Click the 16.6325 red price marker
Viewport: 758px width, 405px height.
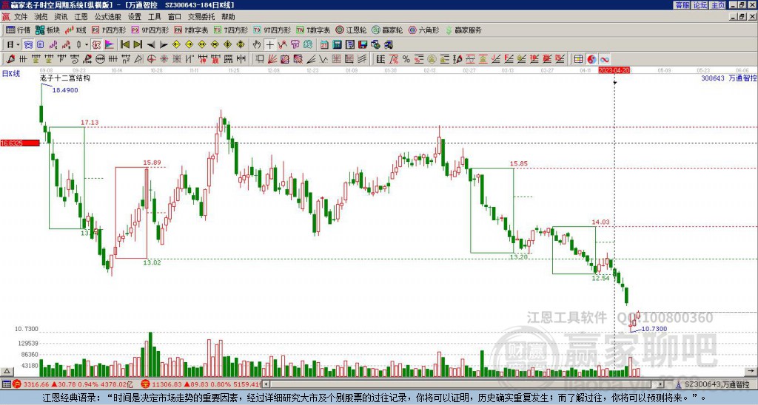[20, 143]
